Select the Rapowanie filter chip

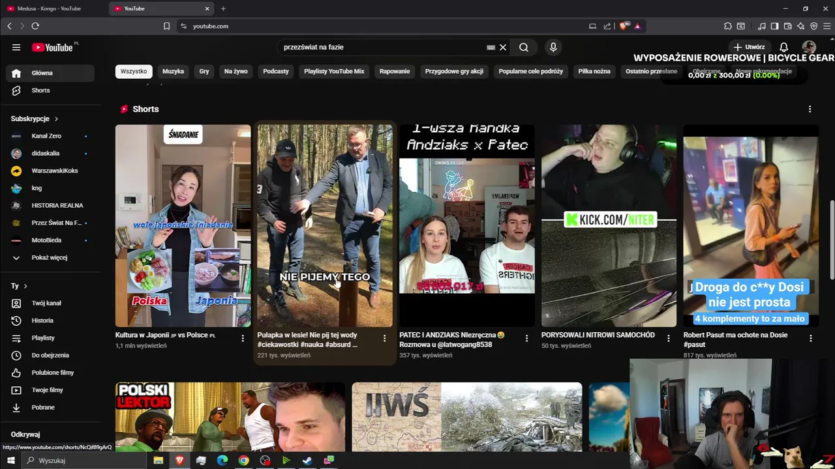pyautogui.click(x=395, y=71)
